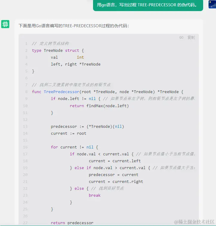Click the line 'left, right *TreeNode'

coord(75,64)
